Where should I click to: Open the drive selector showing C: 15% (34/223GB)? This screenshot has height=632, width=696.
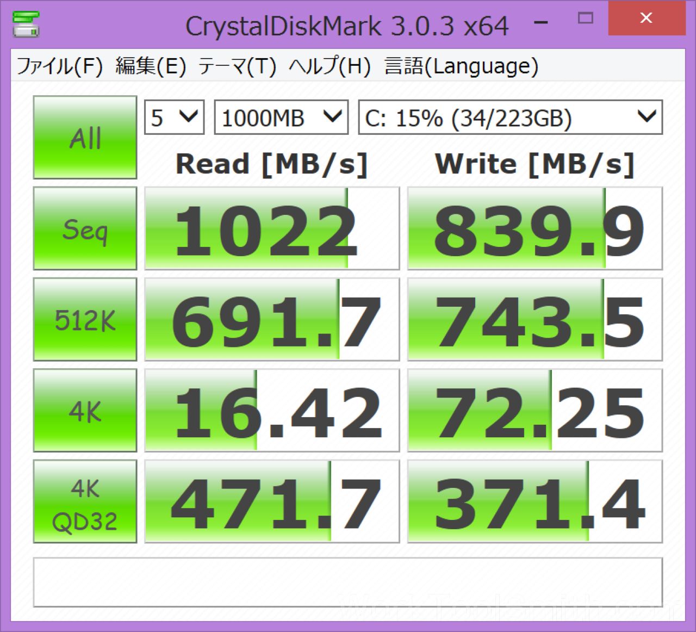pyautogui.click(x=510, y=117)
